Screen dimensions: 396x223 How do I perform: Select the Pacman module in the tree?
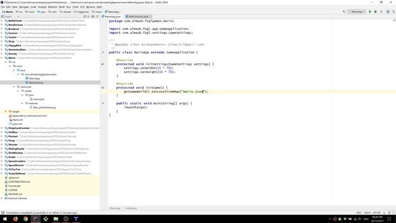(13, 136)
